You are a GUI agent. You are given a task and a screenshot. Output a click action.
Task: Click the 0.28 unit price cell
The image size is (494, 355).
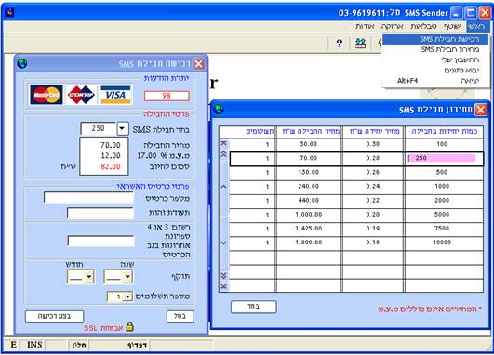tap(373, 158)
